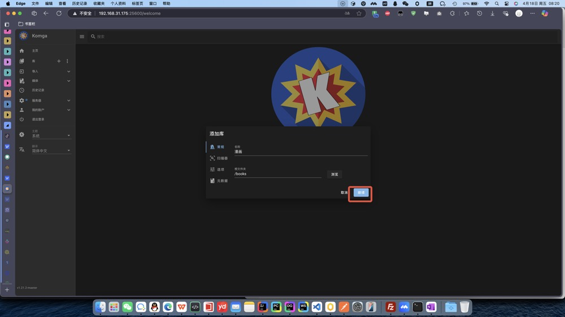Open the Downloads arrow icon

pos(492,14)
